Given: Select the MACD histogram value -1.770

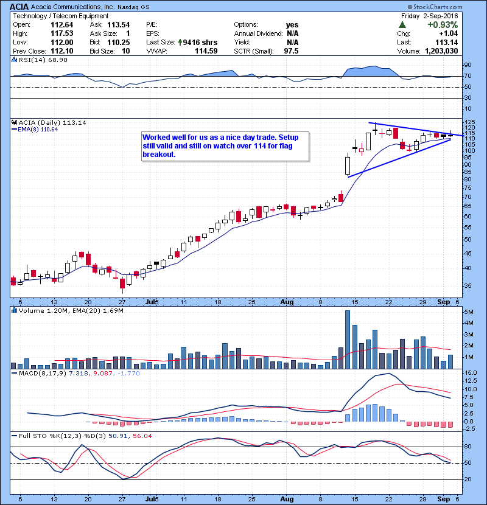Looking at the screenshot, I should [x=128, y=374].
